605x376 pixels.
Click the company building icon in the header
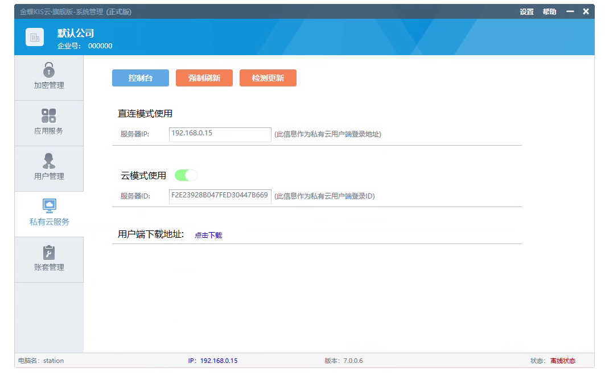coord(35,38)
